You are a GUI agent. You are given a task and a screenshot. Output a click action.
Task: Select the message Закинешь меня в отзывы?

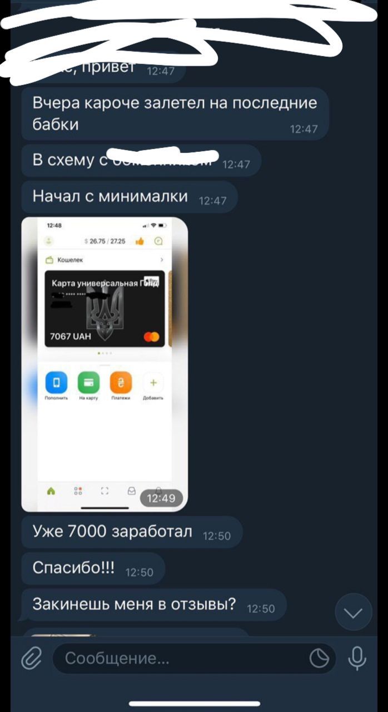(154, 605)
